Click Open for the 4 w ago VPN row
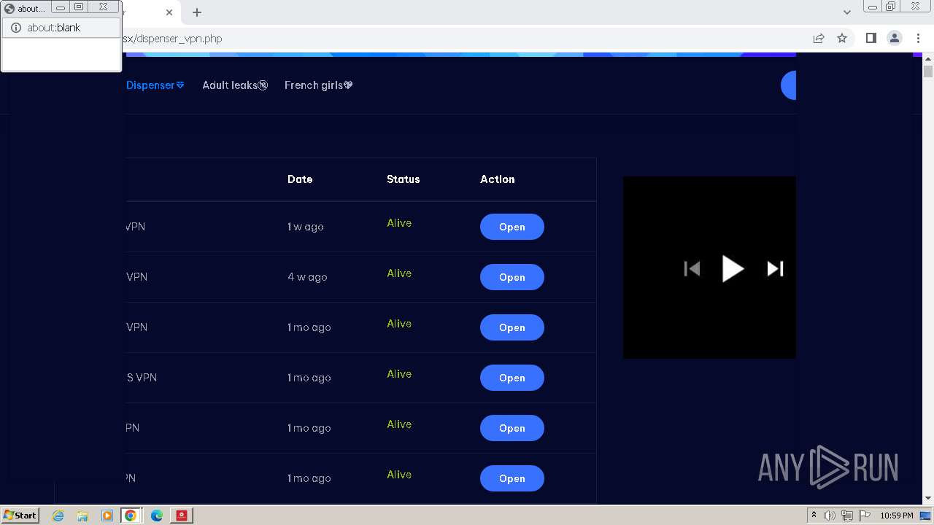This screenshot has width=934, height=525. coord(512,277)
